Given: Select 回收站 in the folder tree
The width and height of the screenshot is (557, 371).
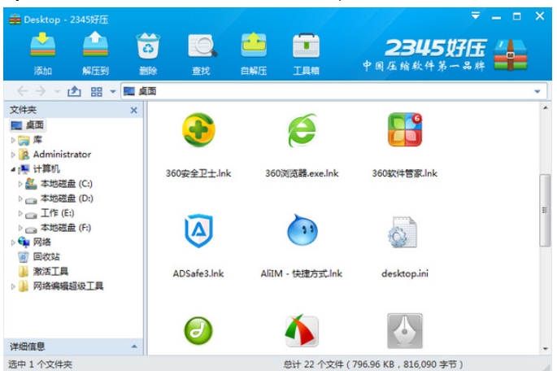Looking at the screenshot, I should click(39, 256).
